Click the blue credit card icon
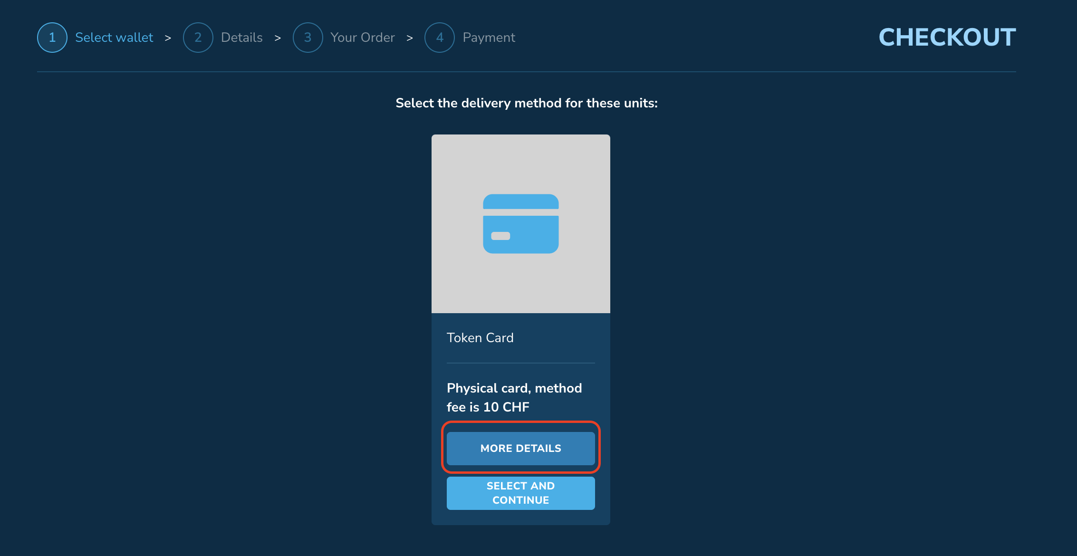The height and width of the screenshot is (556, 1077). pos(521,224)
